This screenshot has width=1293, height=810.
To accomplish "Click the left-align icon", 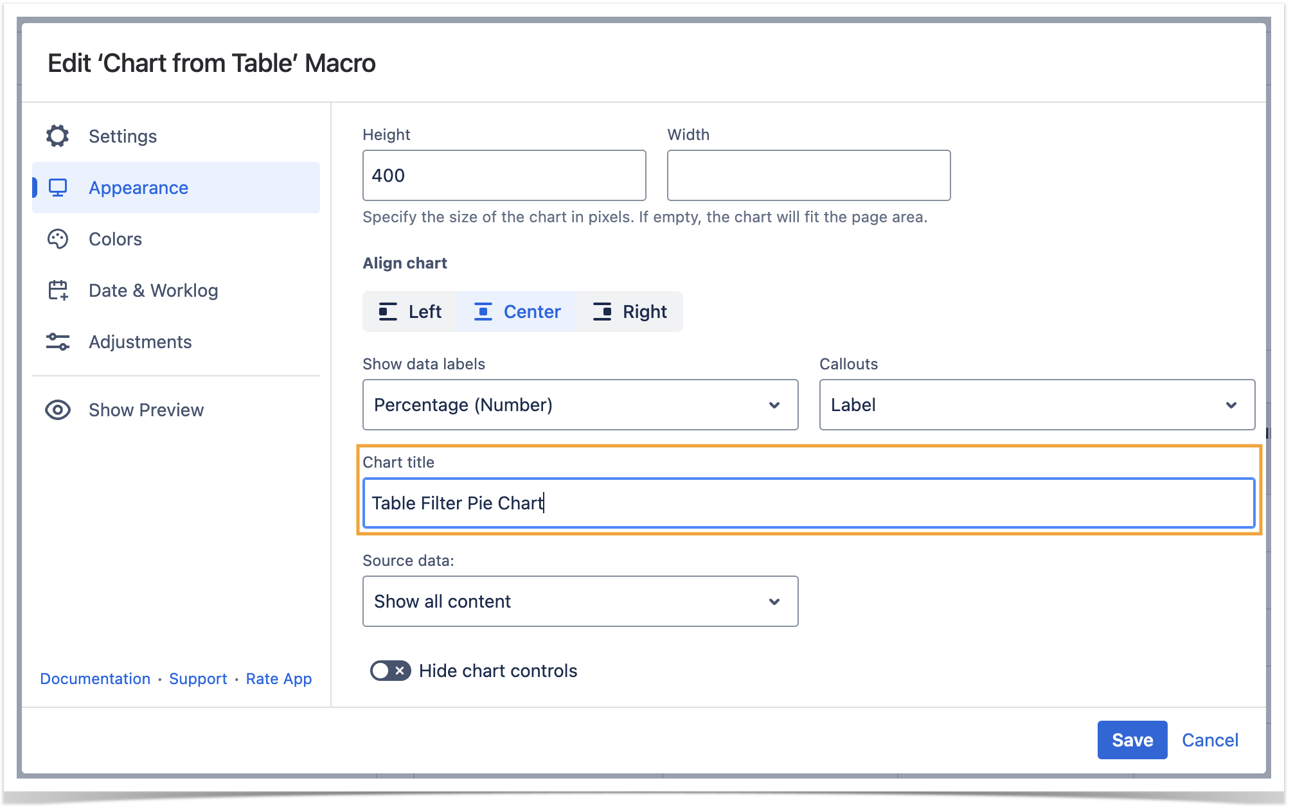I will [388, 312].
